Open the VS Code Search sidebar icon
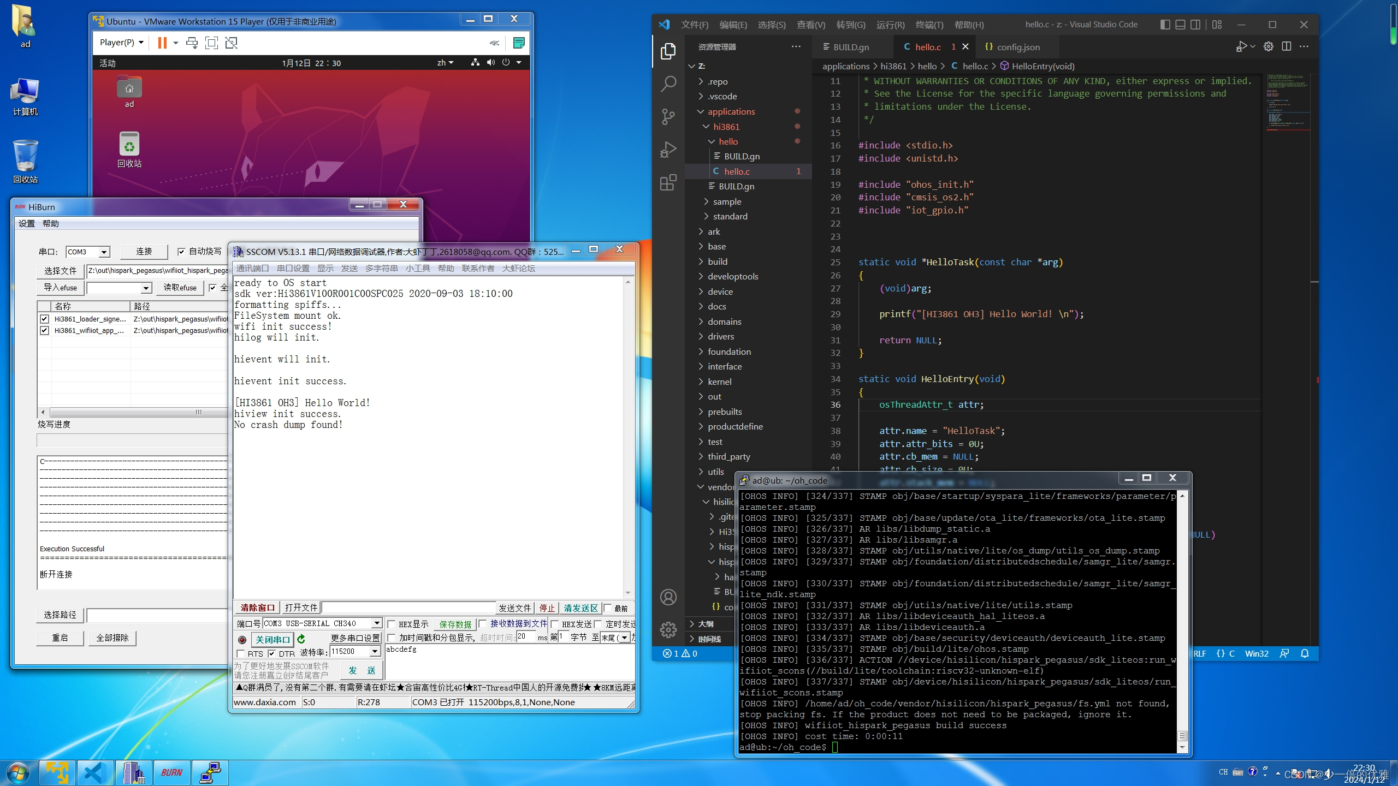 pos(668,84)
